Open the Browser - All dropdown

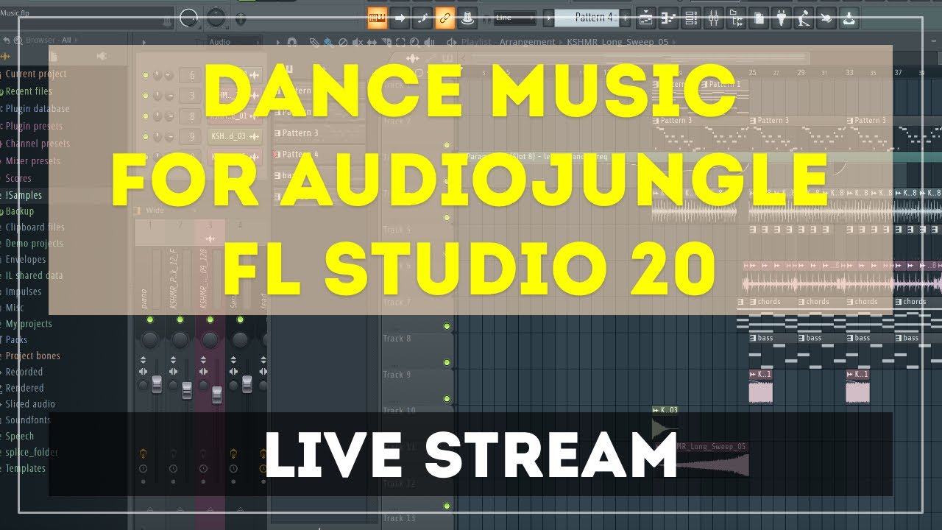[52, 40]
